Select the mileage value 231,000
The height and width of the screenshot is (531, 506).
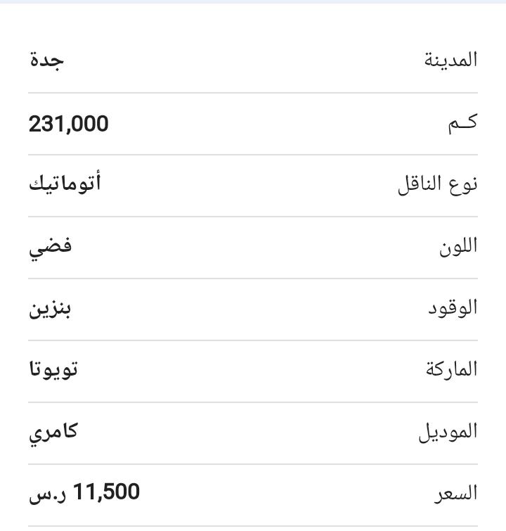(69, 124)
